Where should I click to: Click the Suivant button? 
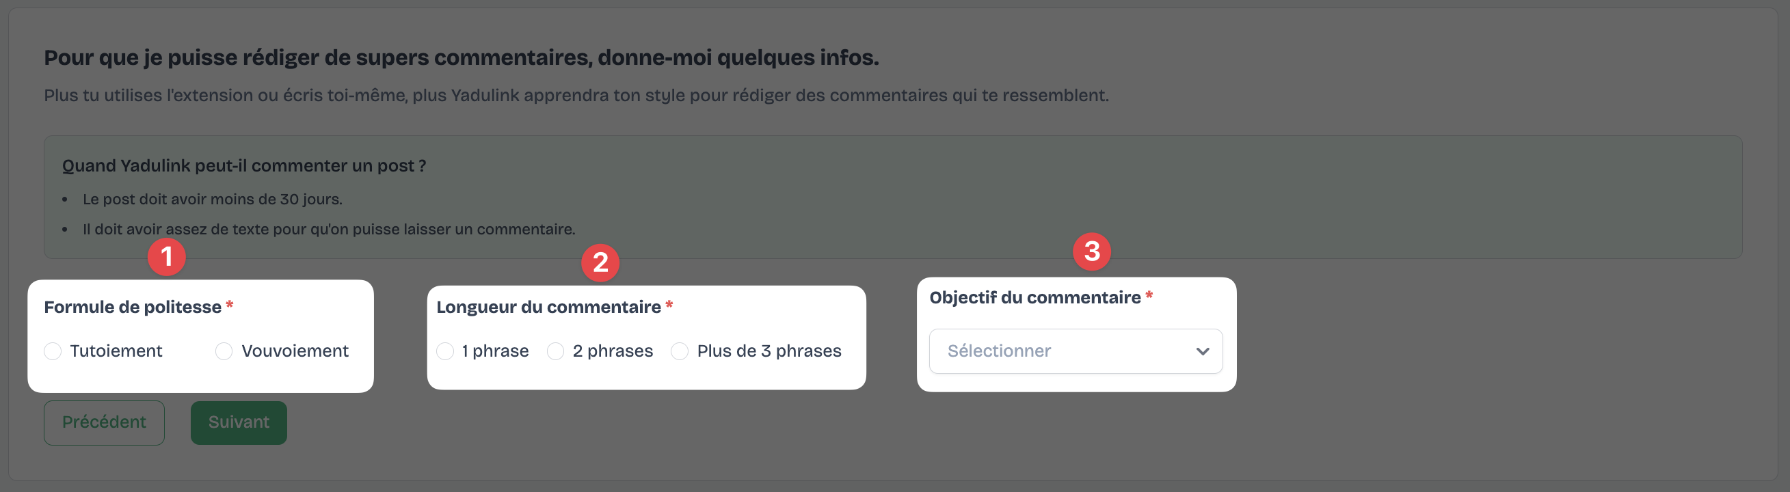point(239,422)
